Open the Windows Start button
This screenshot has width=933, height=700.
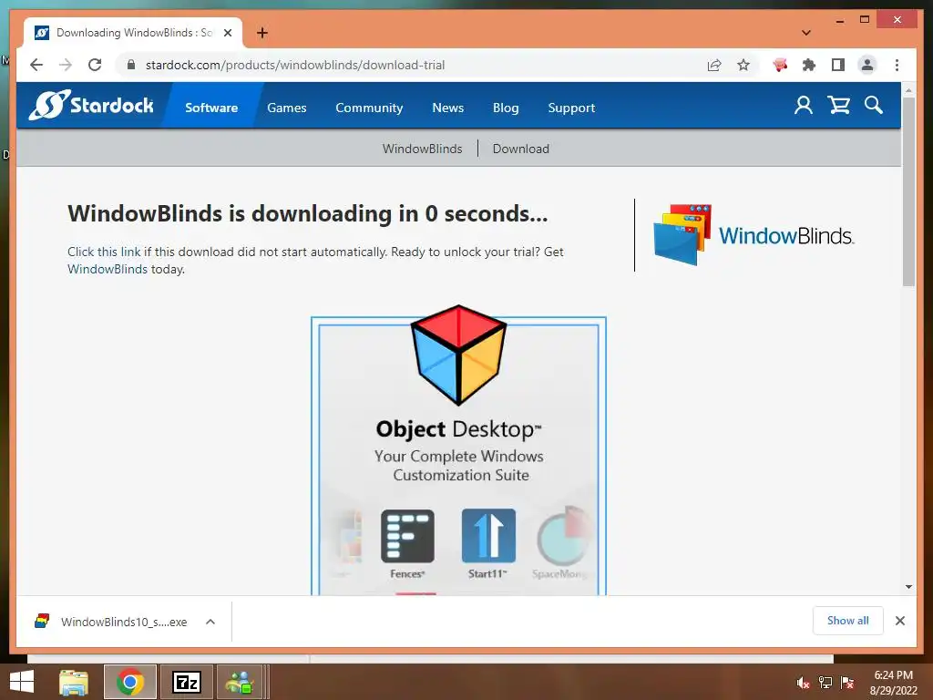22,682
